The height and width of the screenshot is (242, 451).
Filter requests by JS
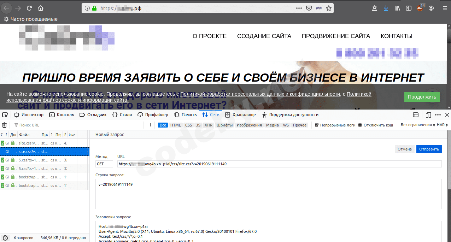198,125
